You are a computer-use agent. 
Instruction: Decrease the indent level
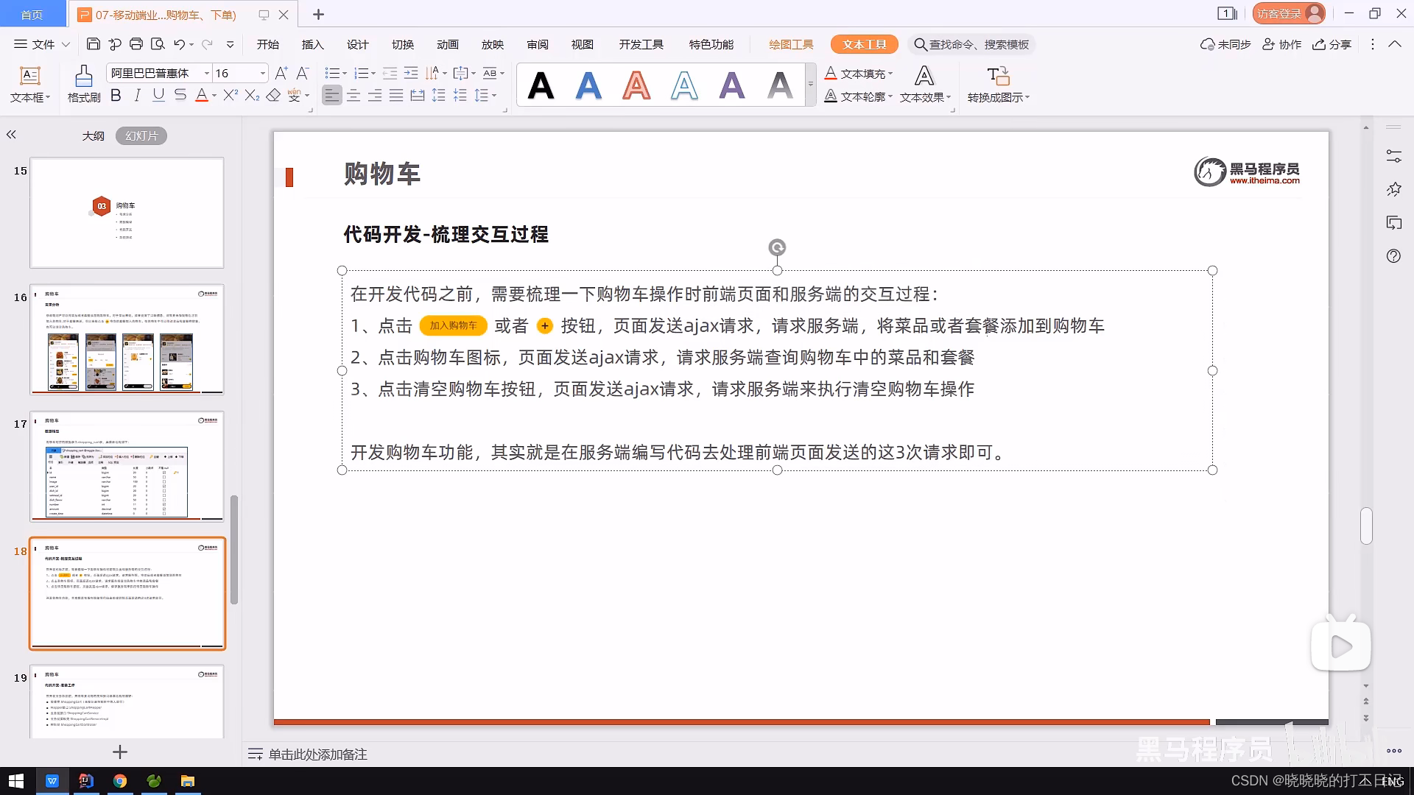(x=390, y=73)
